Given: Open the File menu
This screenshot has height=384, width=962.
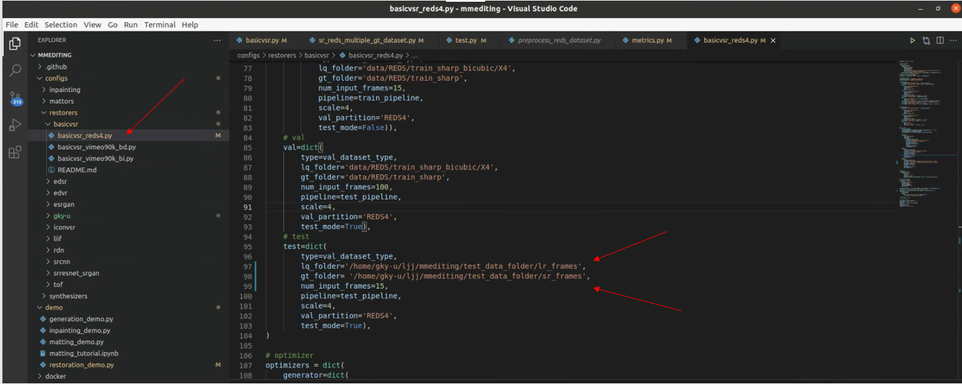Looking at the screenshot, I should tap(12, 24).
